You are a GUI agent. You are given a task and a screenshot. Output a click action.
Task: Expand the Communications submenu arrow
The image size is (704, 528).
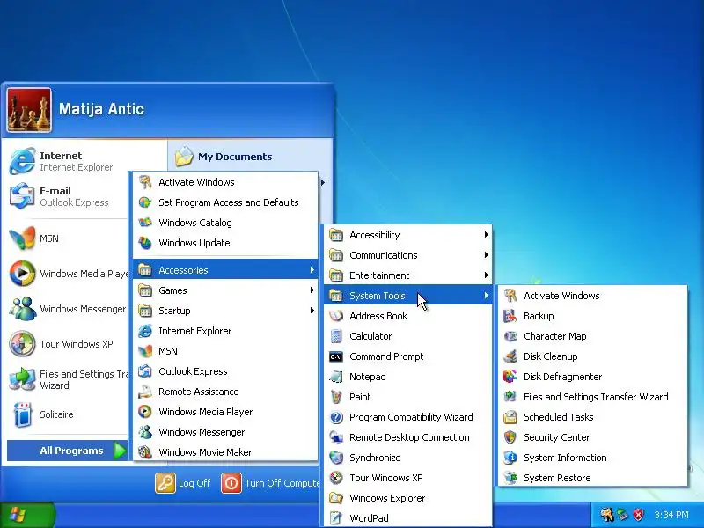[487, 254]
